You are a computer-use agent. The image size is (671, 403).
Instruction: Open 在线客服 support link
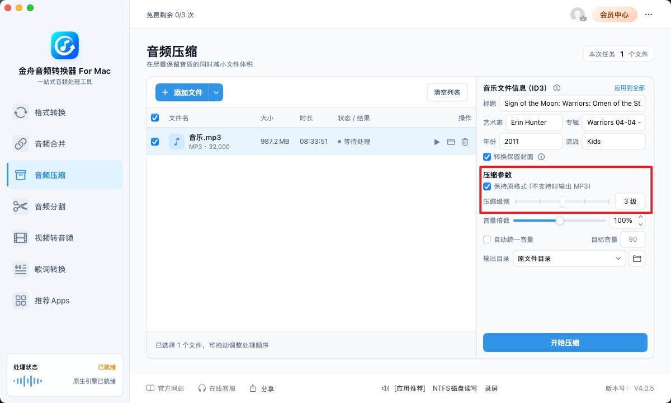pos(217,388)
